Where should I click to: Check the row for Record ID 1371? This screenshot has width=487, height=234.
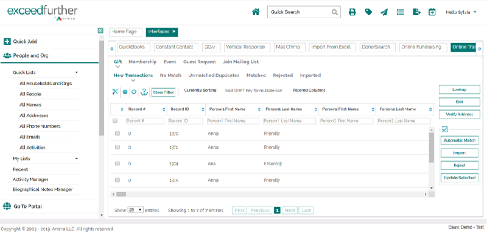coord(117,148)
